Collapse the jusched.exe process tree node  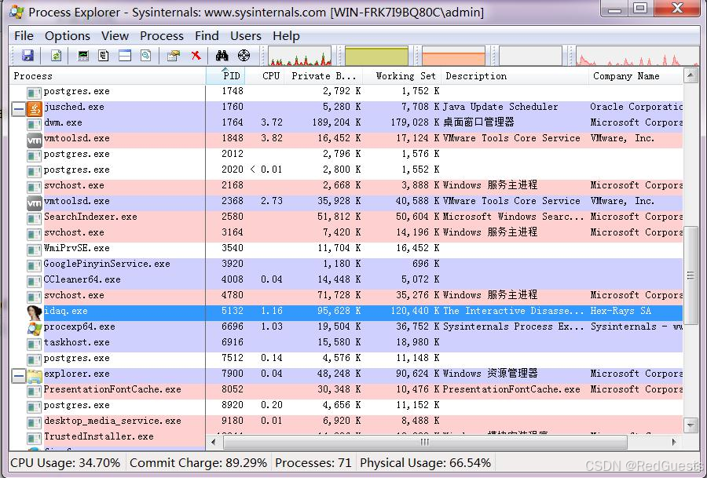19,109
